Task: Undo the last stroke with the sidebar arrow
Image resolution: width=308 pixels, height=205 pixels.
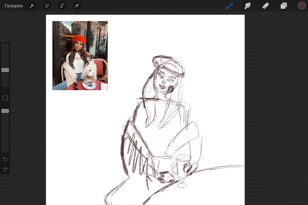Action: coord(5,159)
